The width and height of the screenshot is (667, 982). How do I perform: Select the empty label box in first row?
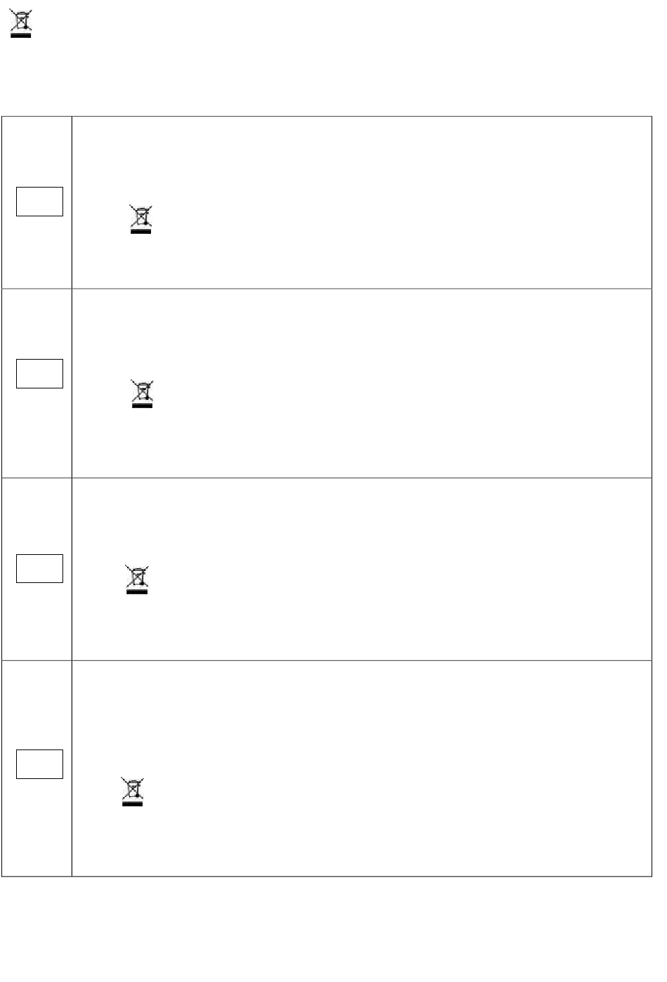[x=40, y=202]
